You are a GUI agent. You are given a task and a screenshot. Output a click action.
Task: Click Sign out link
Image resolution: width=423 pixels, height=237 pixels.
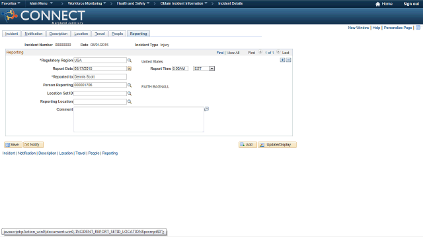click(x=411, y=4)
